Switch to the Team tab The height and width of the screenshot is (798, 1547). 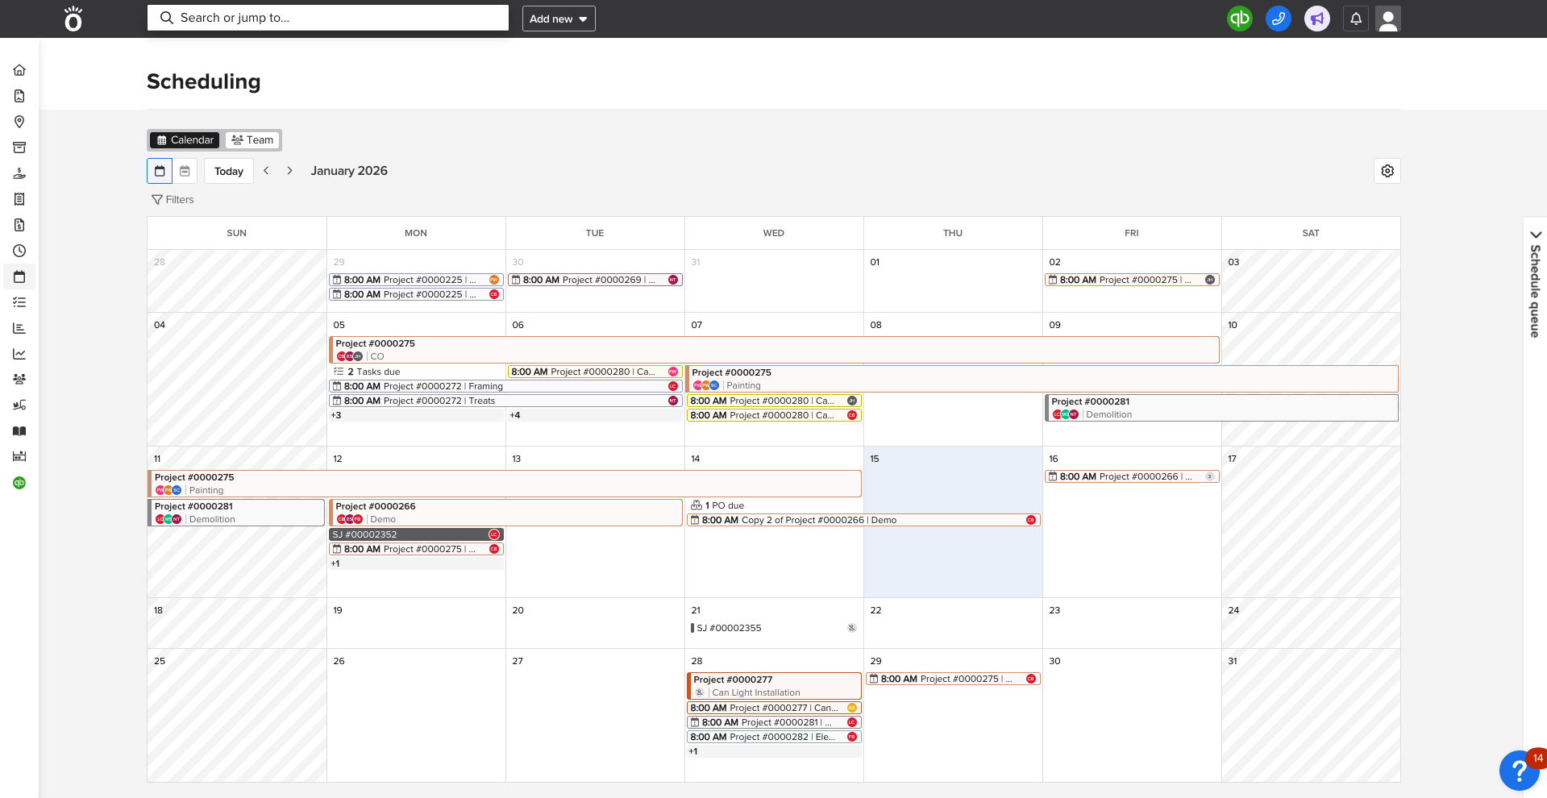252,140
